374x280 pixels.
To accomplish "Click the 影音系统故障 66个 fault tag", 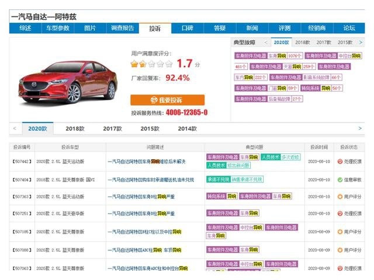I will pos(306,77).
